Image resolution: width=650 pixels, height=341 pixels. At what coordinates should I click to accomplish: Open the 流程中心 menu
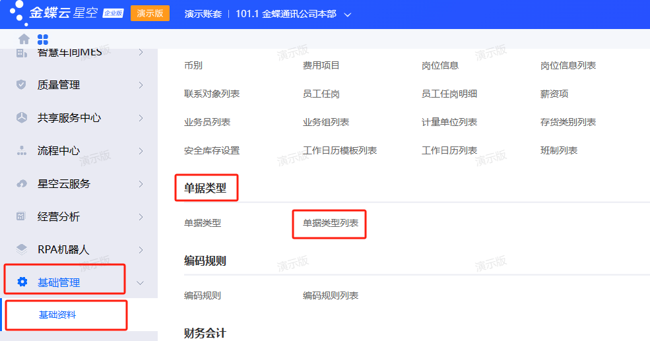coord(59,151)
